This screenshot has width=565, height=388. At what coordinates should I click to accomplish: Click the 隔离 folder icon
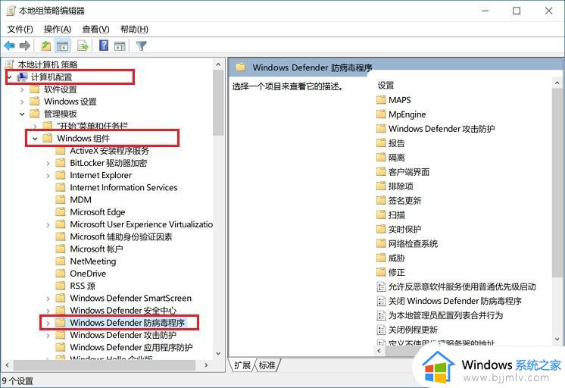[381, 158]
